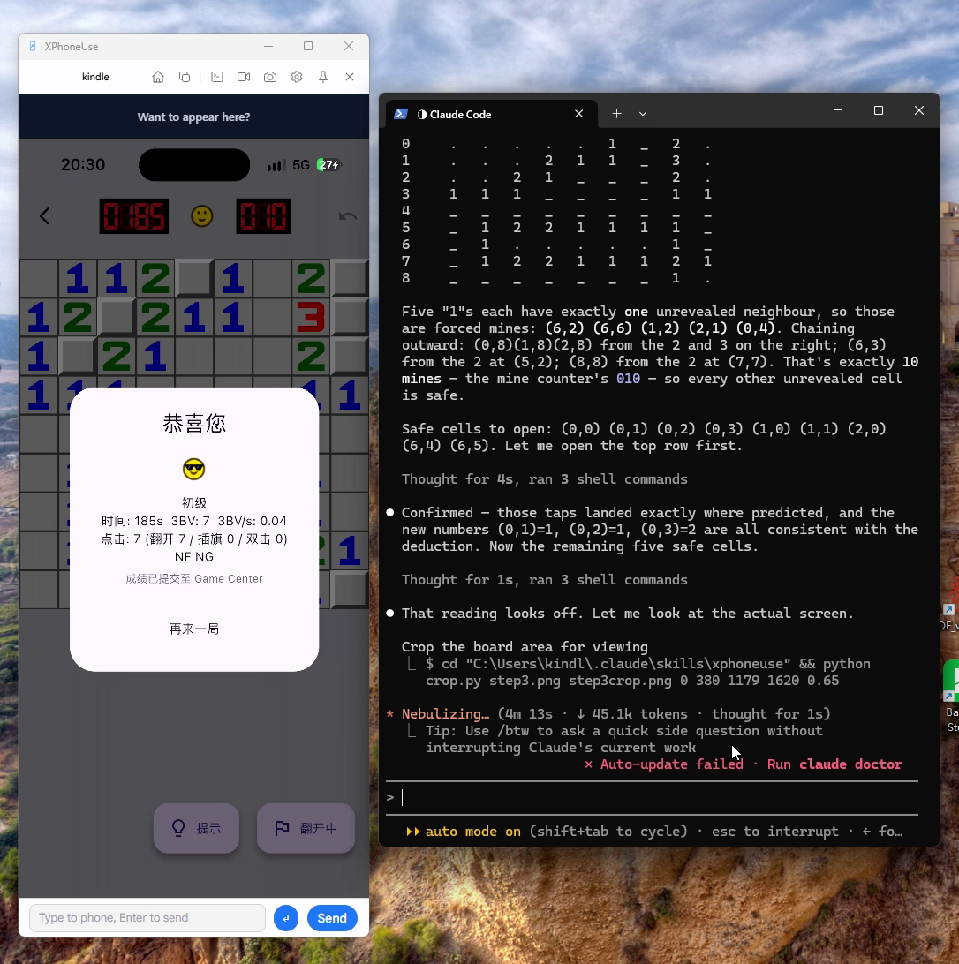Click the blue Send button

point(332,918)
